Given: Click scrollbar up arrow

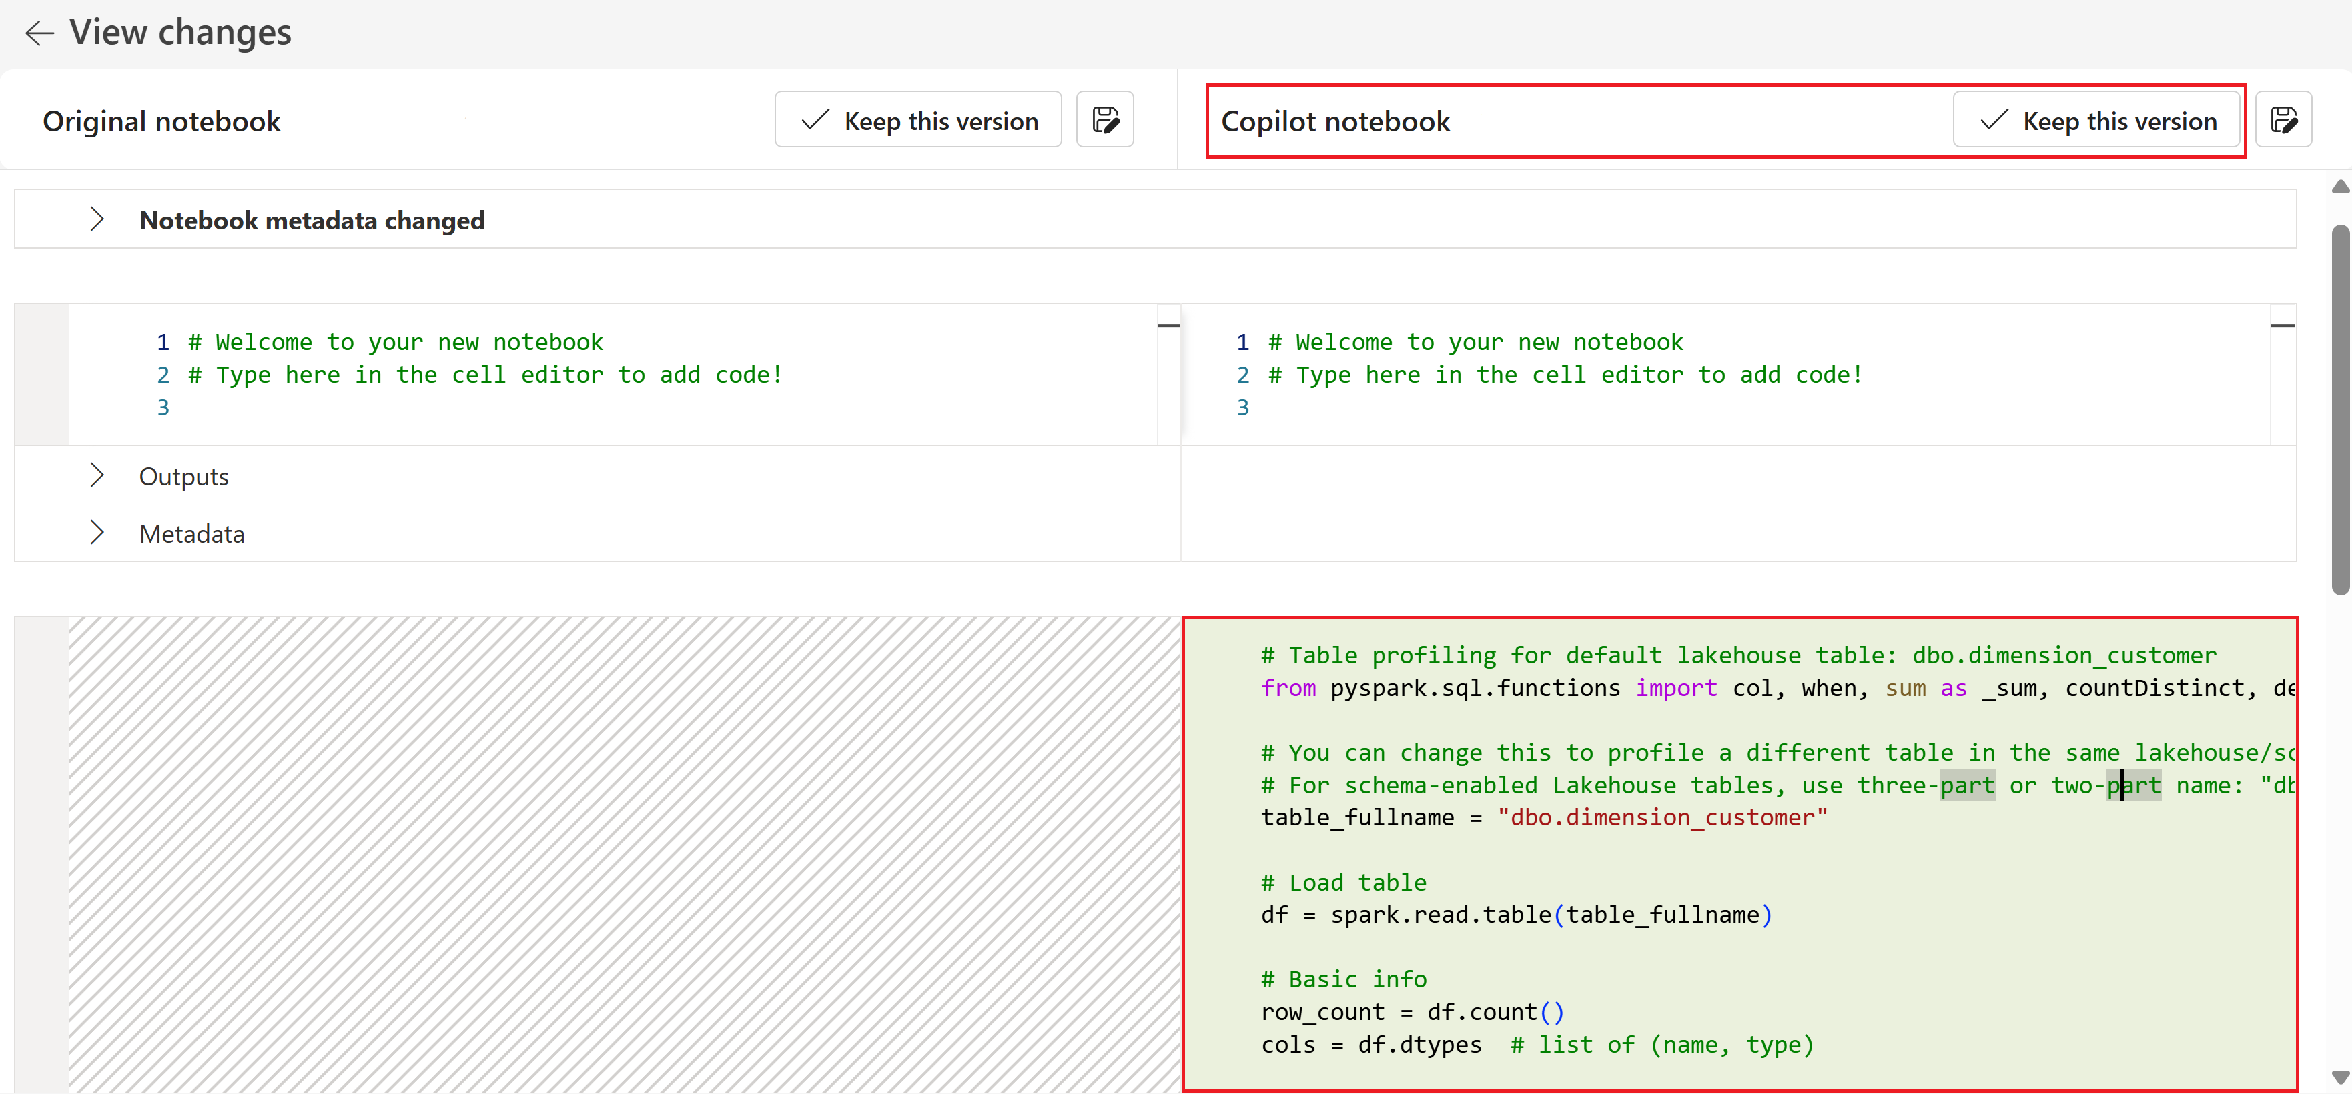Looking at the screenshot, I should 2339,187.
